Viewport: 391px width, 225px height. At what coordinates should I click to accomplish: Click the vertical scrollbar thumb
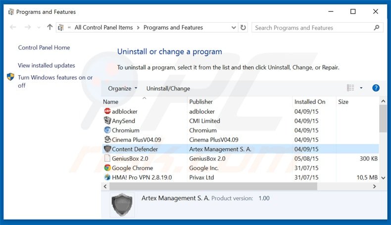[383, 119]
